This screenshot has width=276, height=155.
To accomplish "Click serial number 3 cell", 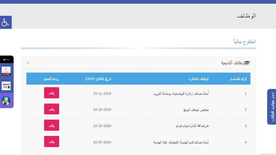I will (x=246, y=126).
